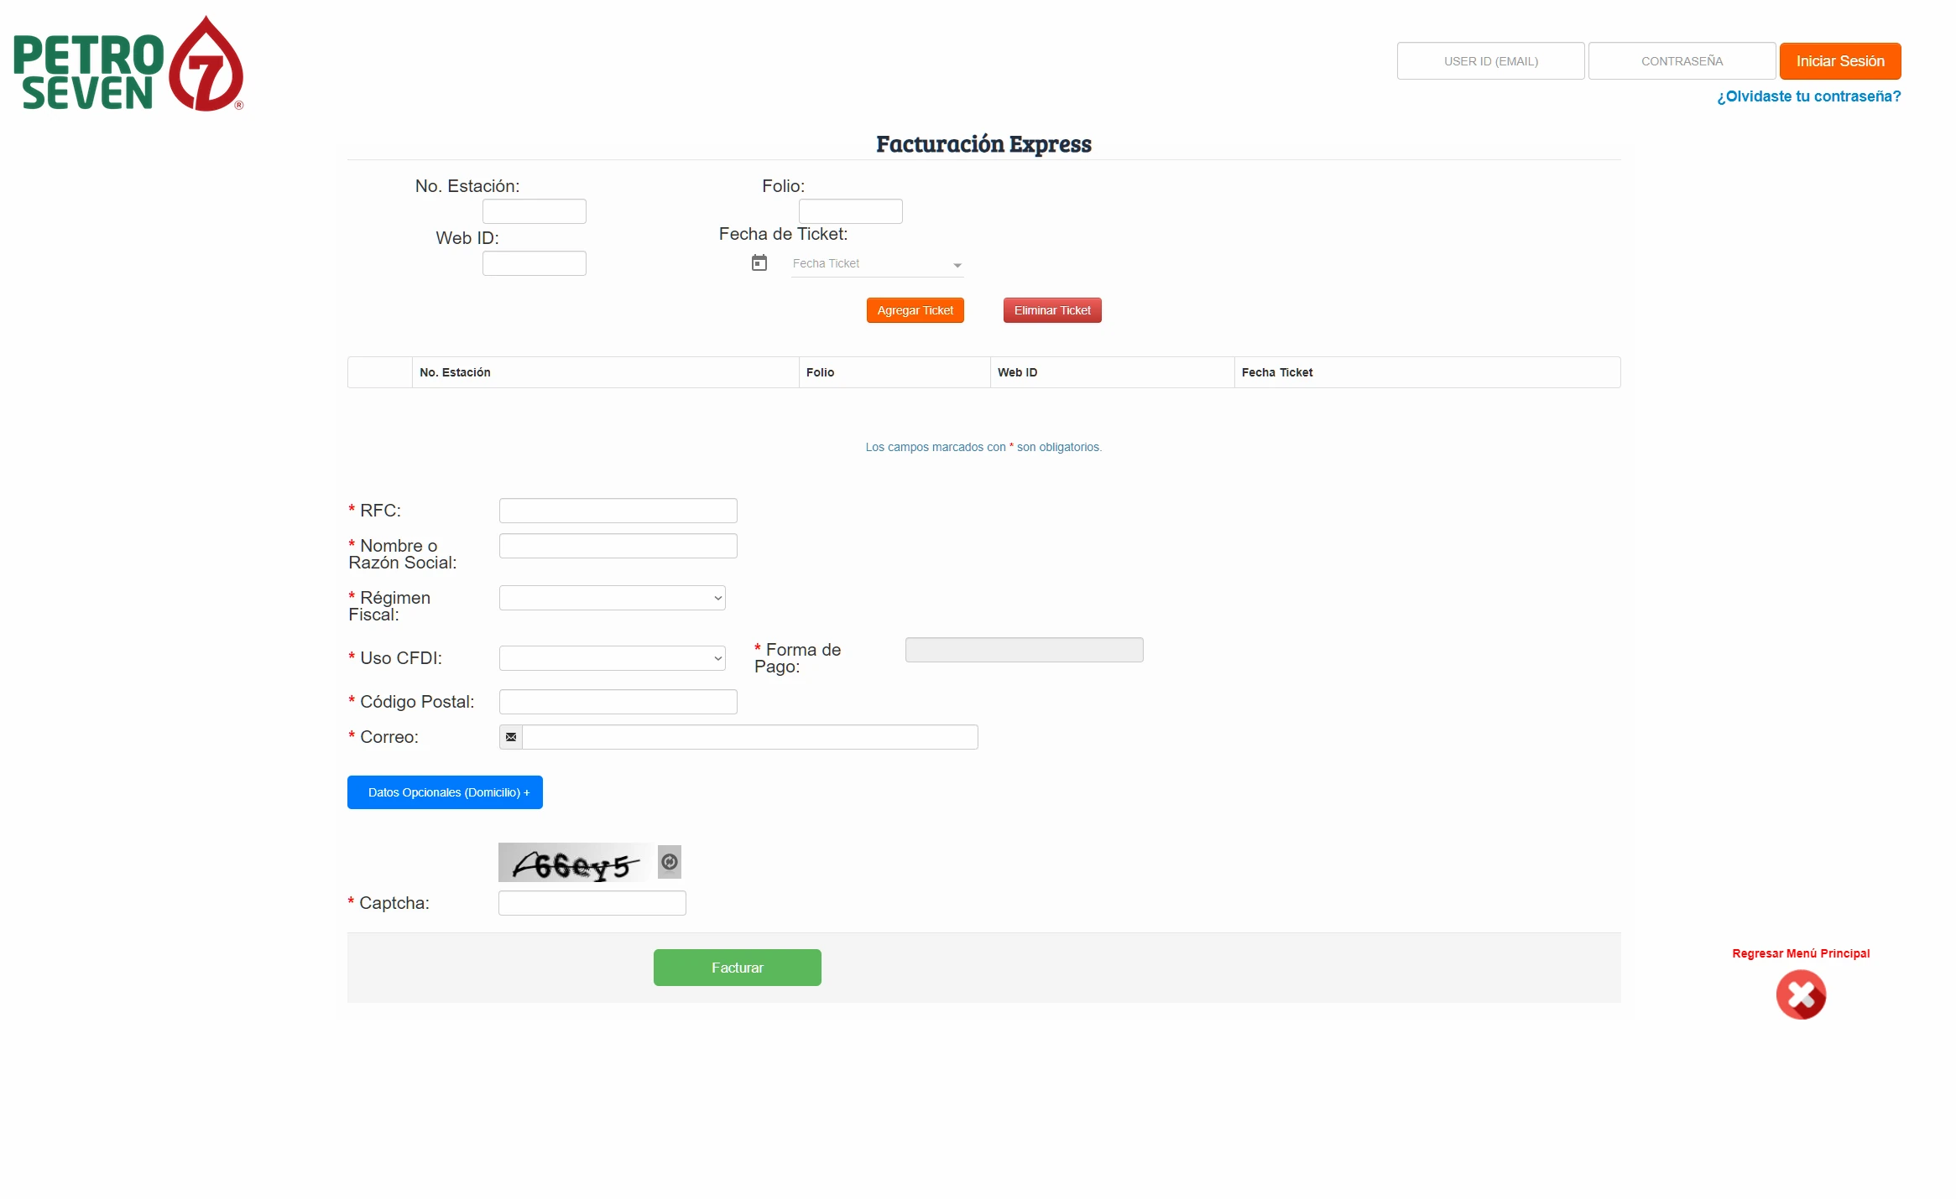Image resolution: width=1956 pixels, height=1199 pixels.
Task: Click the Eliminar Ticket button
Action: point(1052,310)
